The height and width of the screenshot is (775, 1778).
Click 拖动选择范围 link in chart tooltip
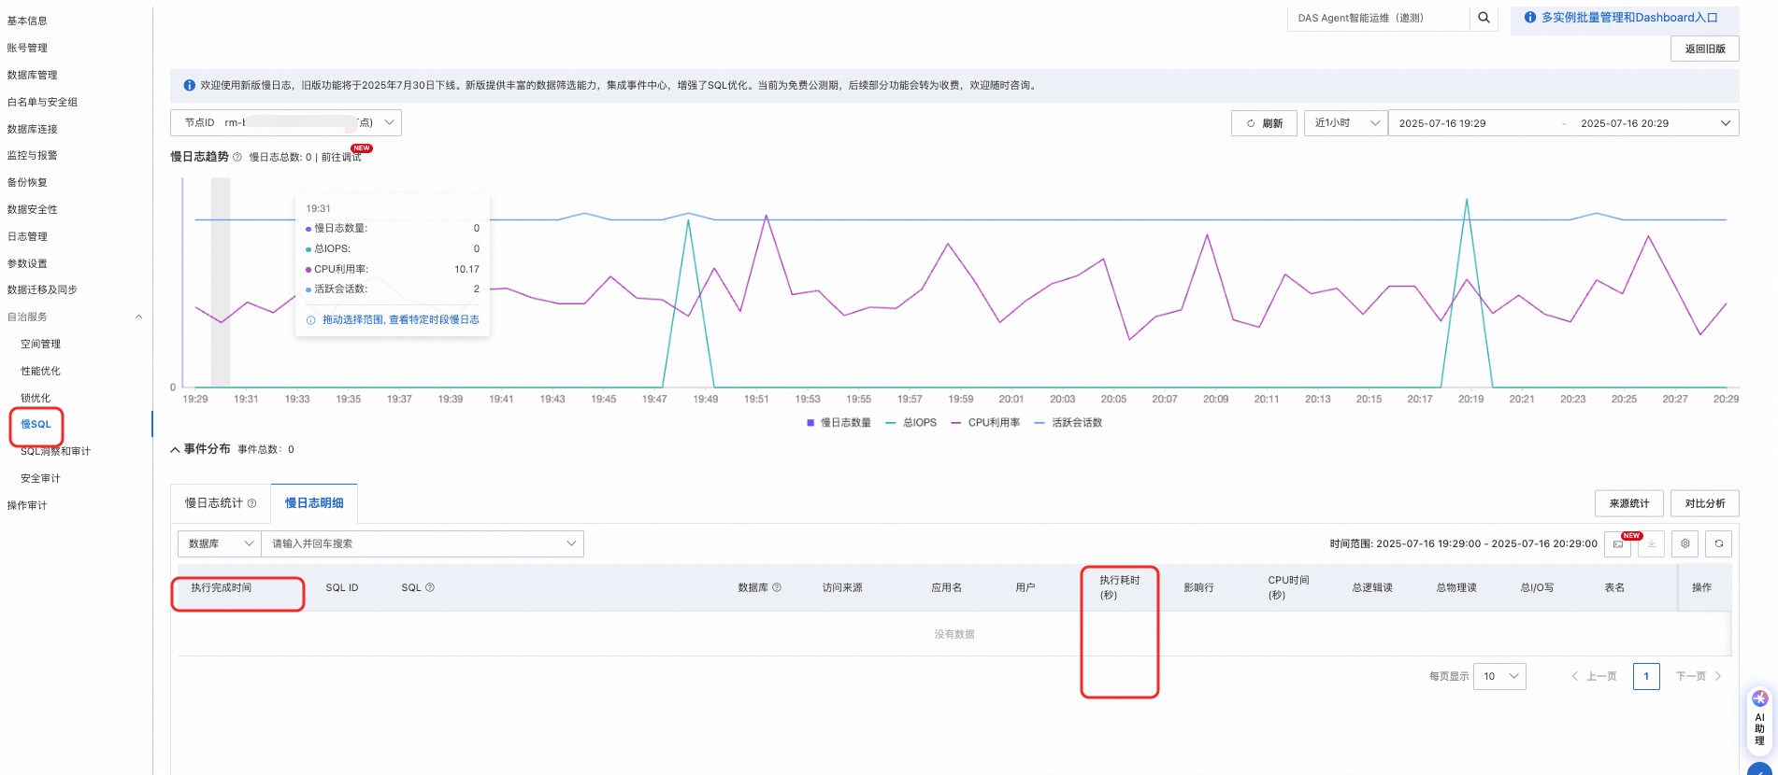point(401,319)
